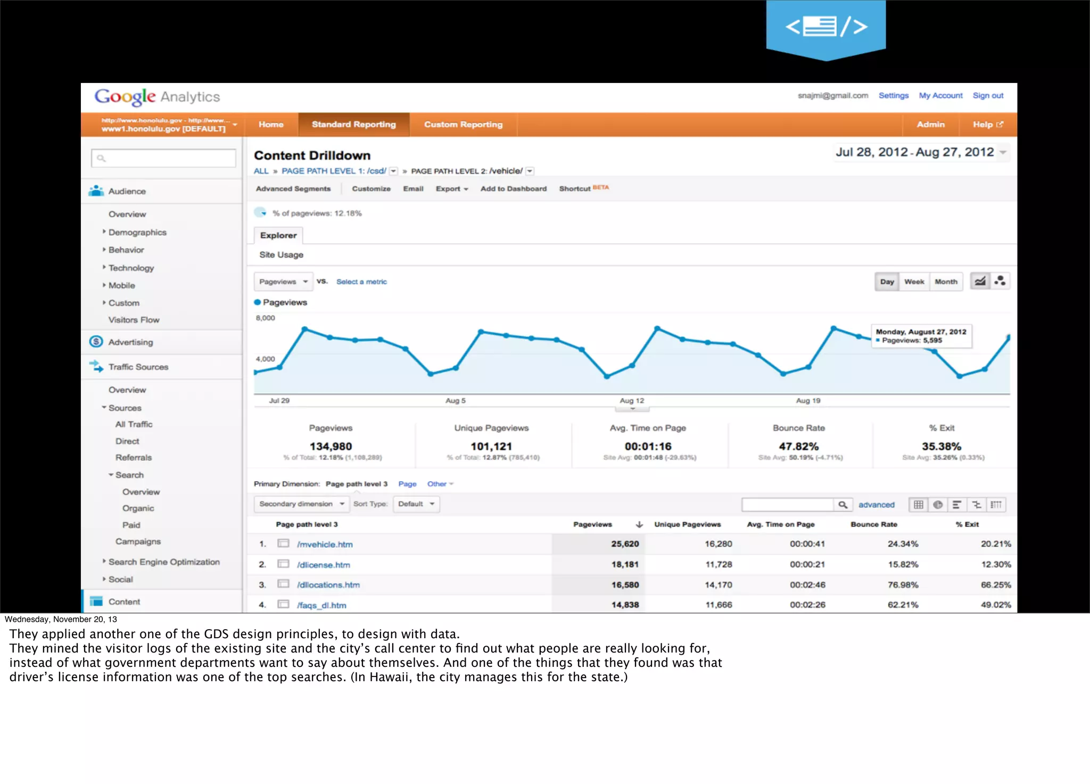
Task: Open the Secondary dimension dropdown
Action: tap(301, 504)
